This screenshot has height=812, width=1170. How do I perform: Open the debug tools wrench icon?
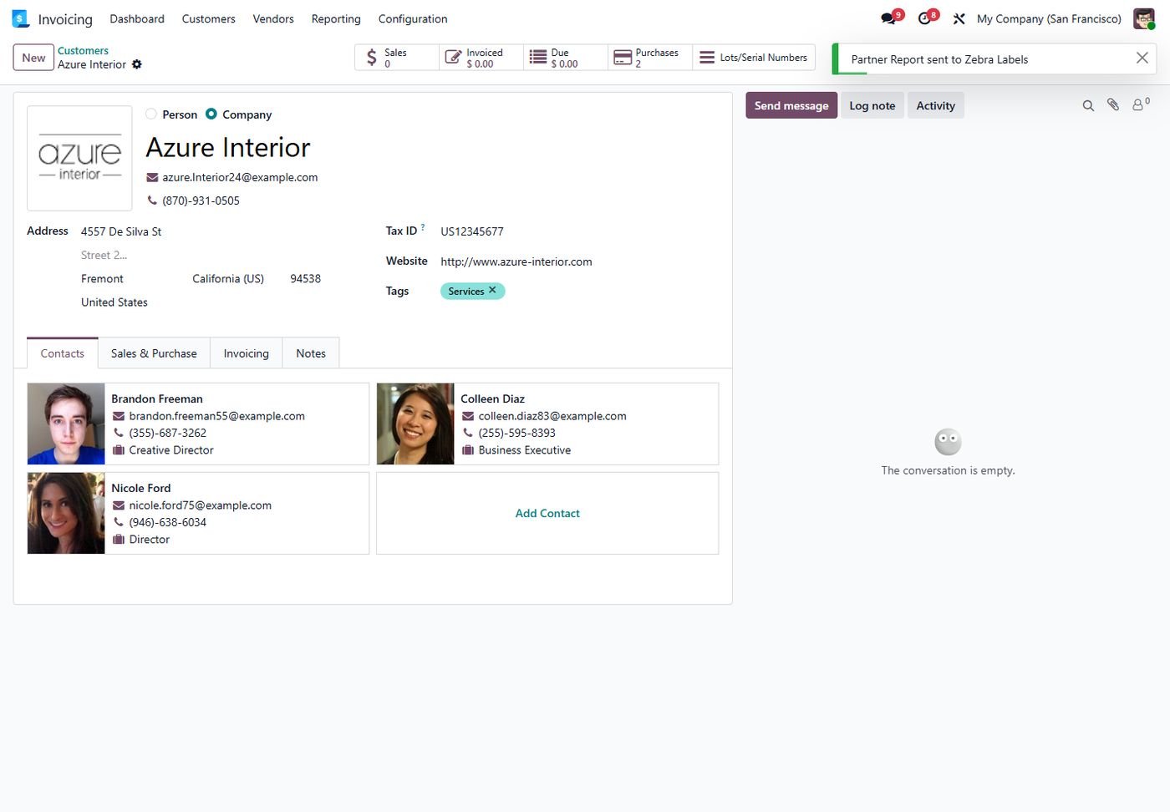tap(959, 18)
